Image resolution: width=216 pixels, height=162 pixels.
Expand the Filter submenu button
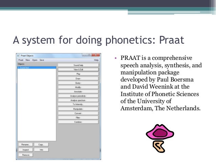[78, 118]
